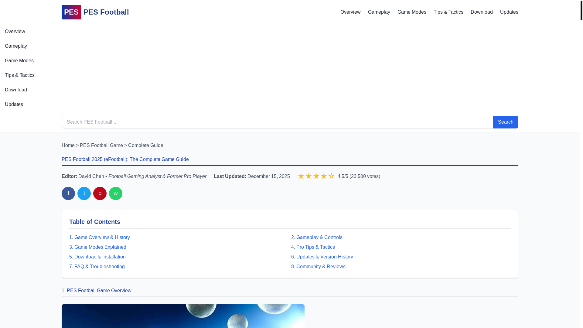The height and width of the screenshot is (328, 583).
Task: Rate three stars on the rating
Action: (316, 176)
